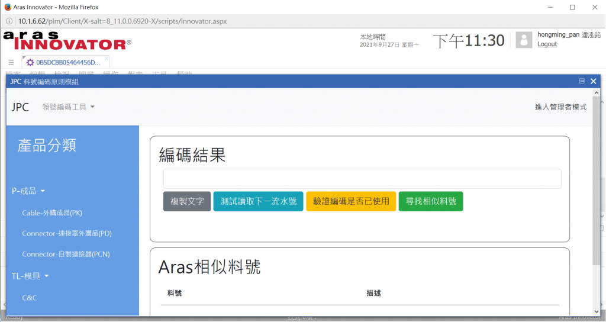Viewport: 606px width, 322px height.
Task: Click the dialog scrollbar up arrow
Action: [x=597, y=92]
